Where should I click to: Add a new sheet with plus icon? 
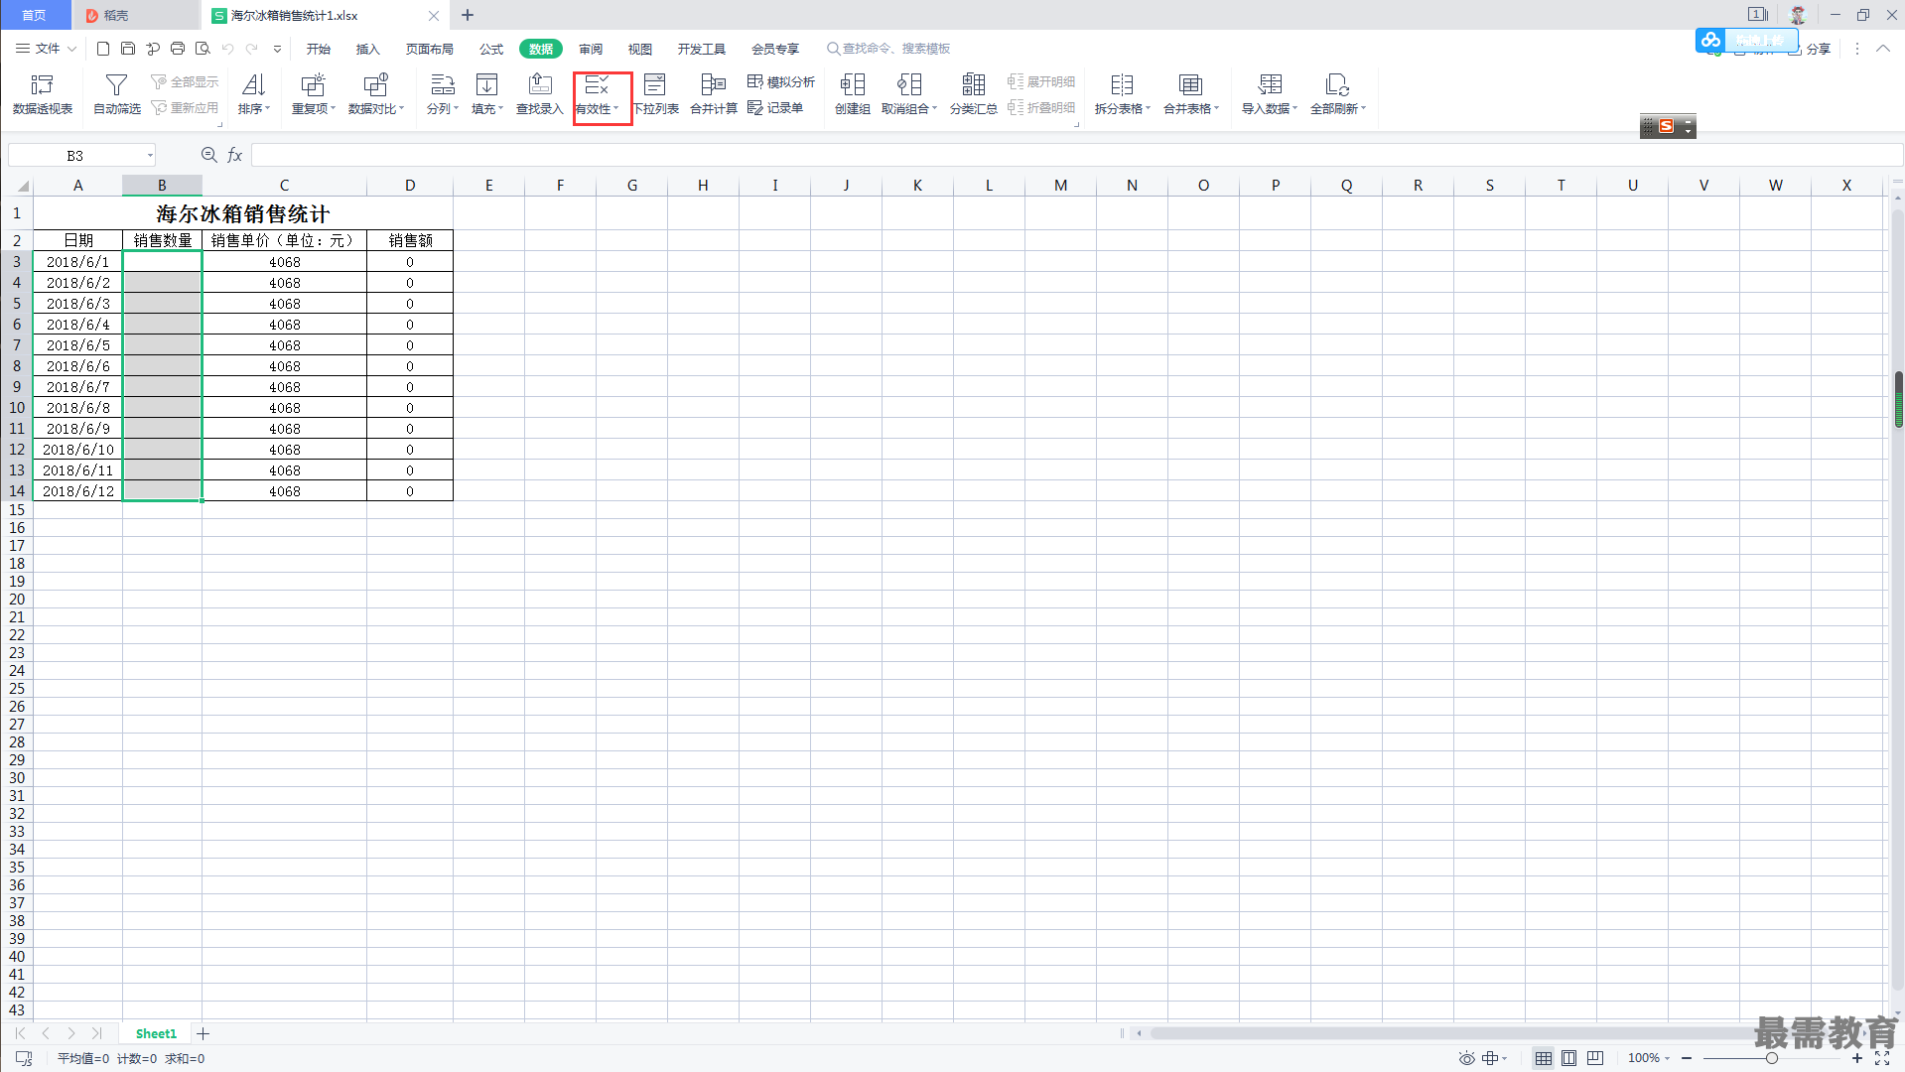click(x=203, y=1033)
